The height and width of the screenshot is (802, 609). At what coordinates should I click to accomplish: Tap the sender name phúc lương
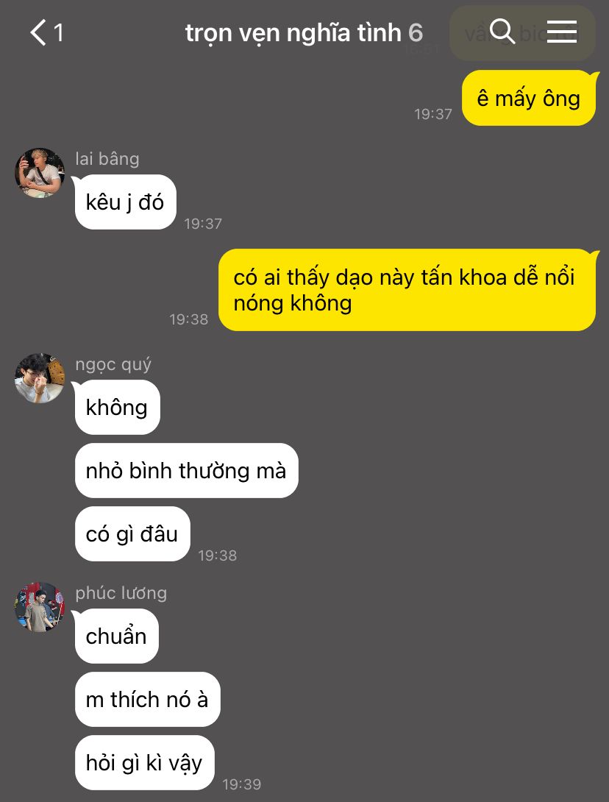[121, 593]
